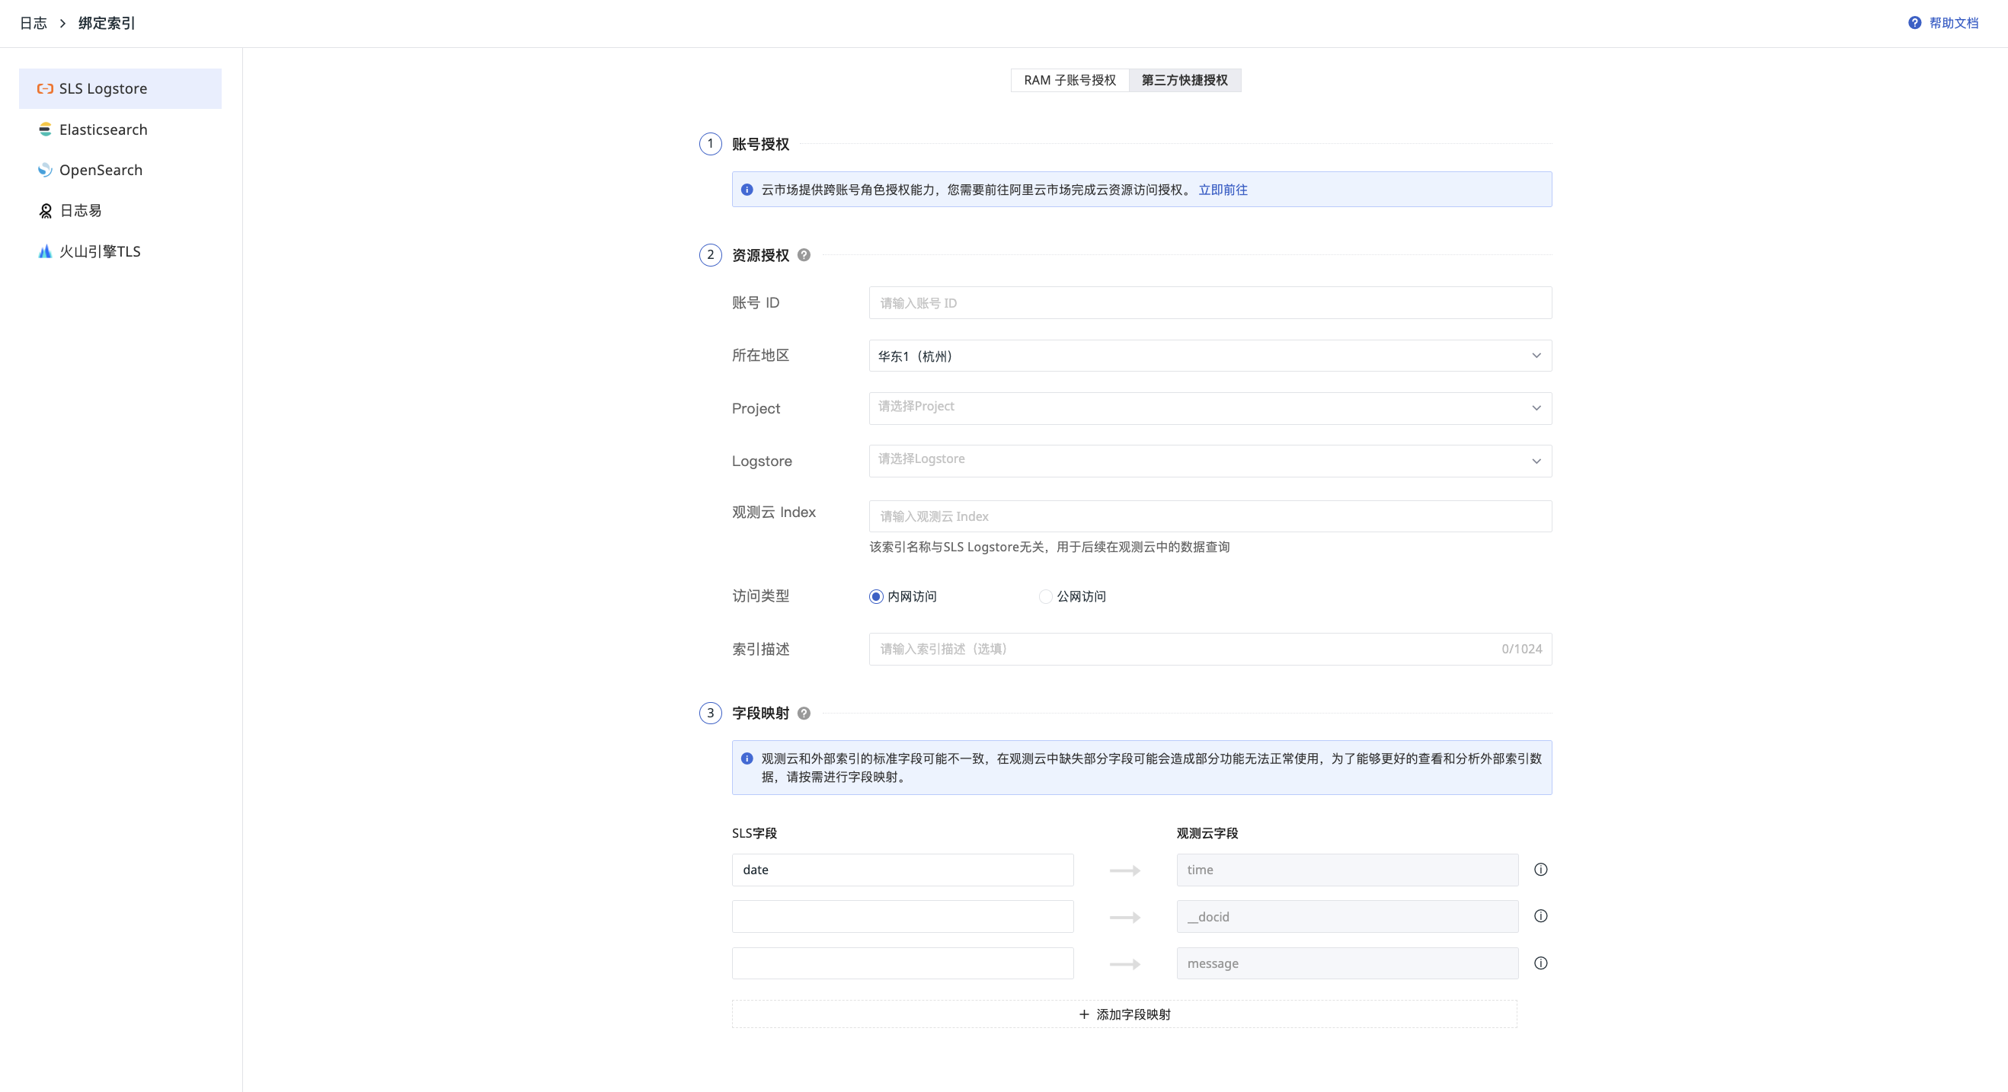2008x1092 pixels.
Task: Click the 日志易 logo icon
Action: point(45,210)
